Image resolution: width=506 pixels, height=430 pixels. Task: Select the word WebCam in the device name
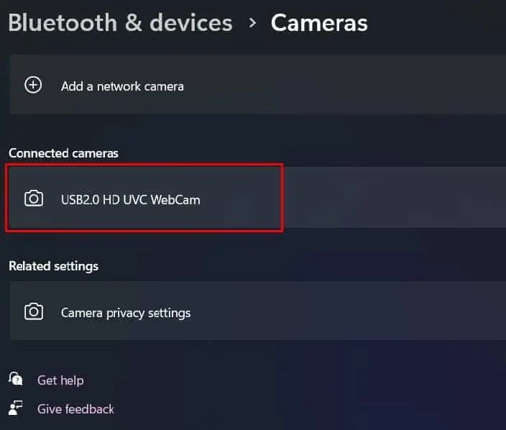pyautogui.click(x=175, y=199)
